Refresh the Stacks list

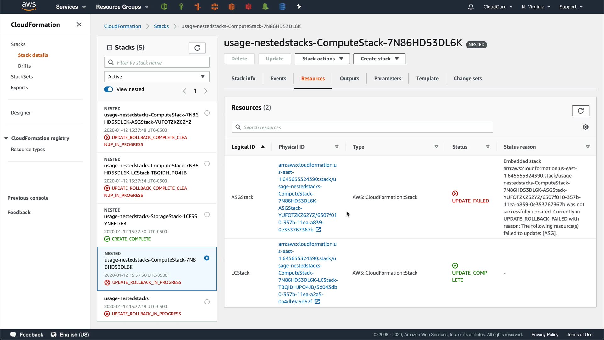coord(197,48)
